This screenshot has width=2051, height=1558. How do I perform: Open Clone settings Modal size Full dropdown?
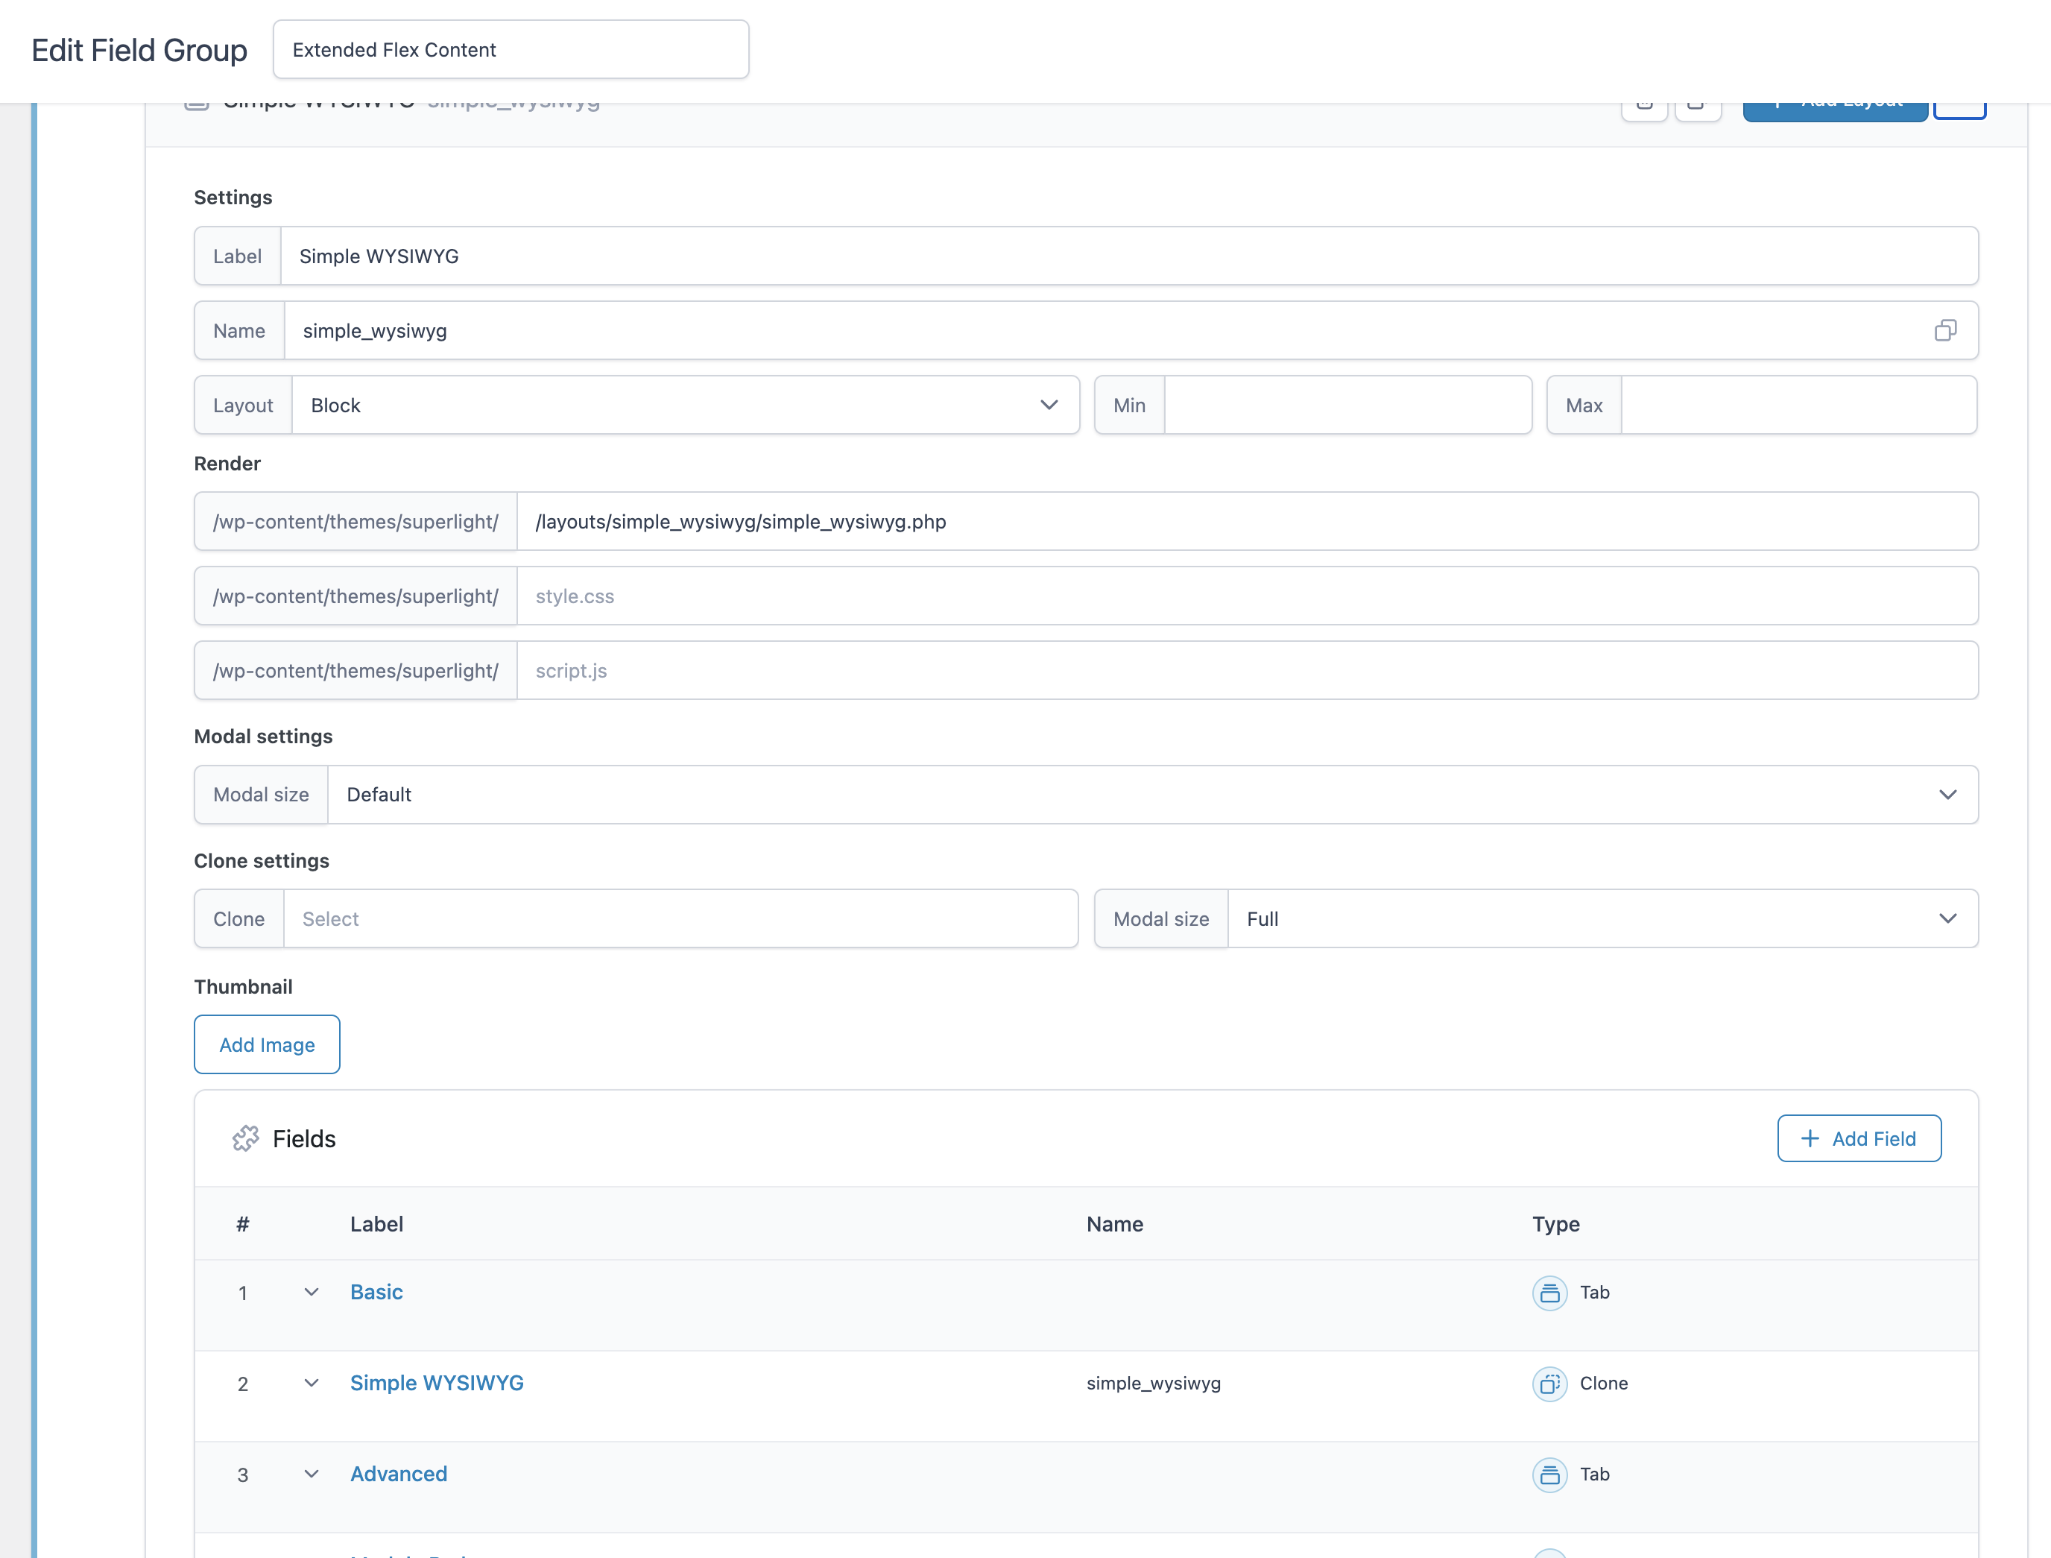(x=1602, y=919)
